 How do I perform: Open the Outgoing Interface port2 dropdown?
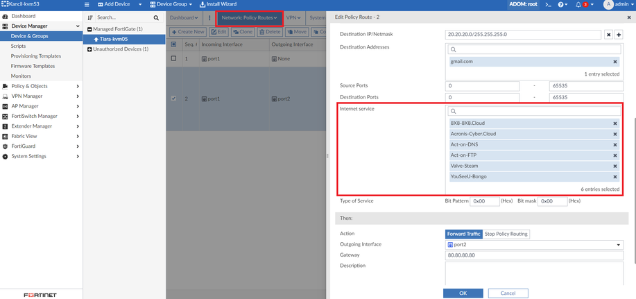click(534, 245)
